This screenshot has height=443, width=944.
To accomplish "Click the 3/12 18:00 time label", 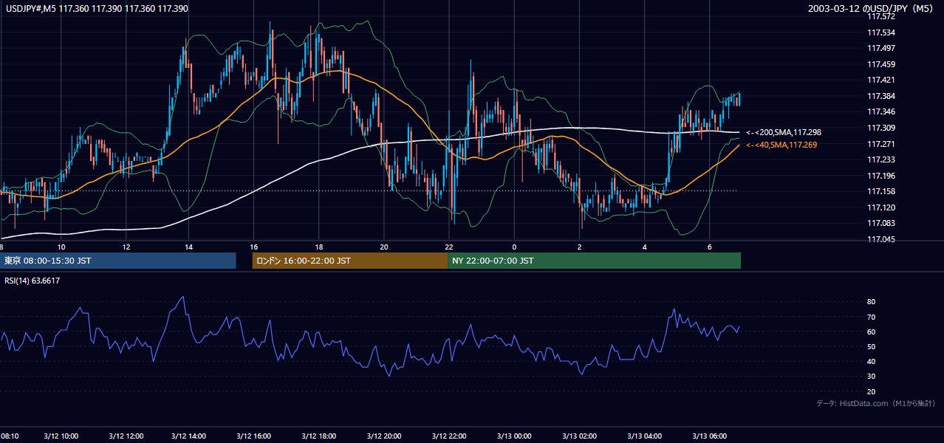I will (x=319, y=436).
